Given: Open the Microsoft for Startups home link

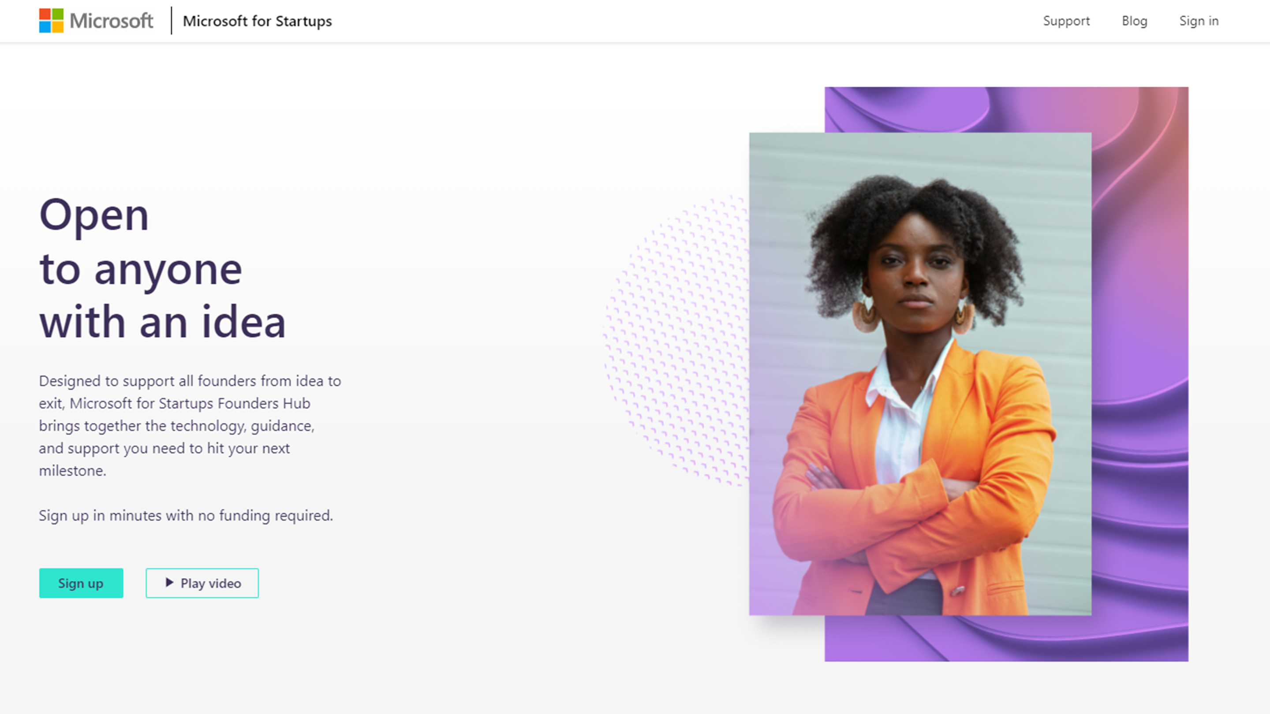Looking at the screenshot, I should 257,21.
